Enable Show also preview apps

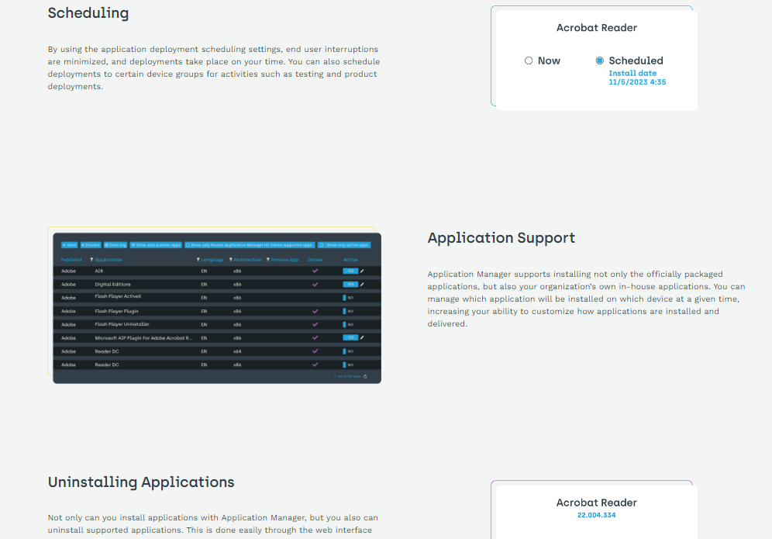tap(156, 244)
